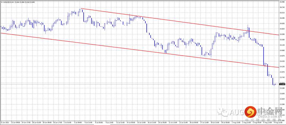Click the 6 Jul 21:00 time axis label
The image size is (286, 125).
click(88, 123)
